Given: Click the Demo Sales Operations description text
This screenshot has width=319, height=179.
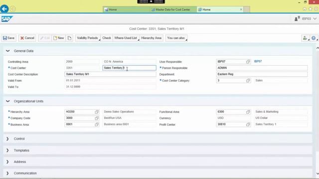Looking at the screenshot, I should (119, 111).
